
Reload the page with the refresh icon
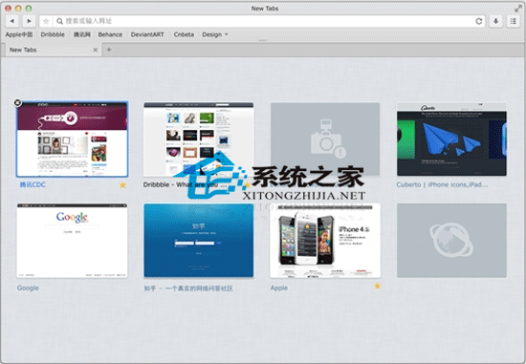click(x=479, y=21)
